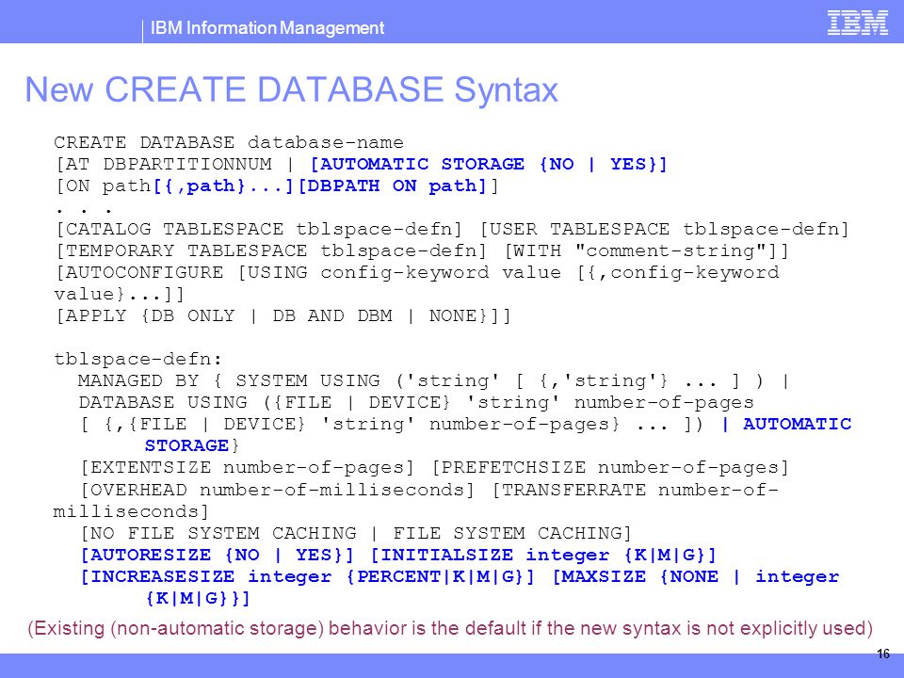Click the 'CREATE DATABASE database-name' line
Viewport: 904px width, 678px height.
[x=229, y=142]
